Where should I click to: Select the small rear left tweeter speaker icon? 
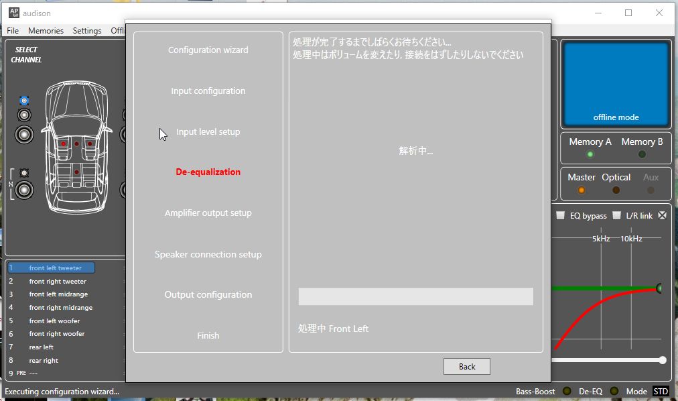24,173
